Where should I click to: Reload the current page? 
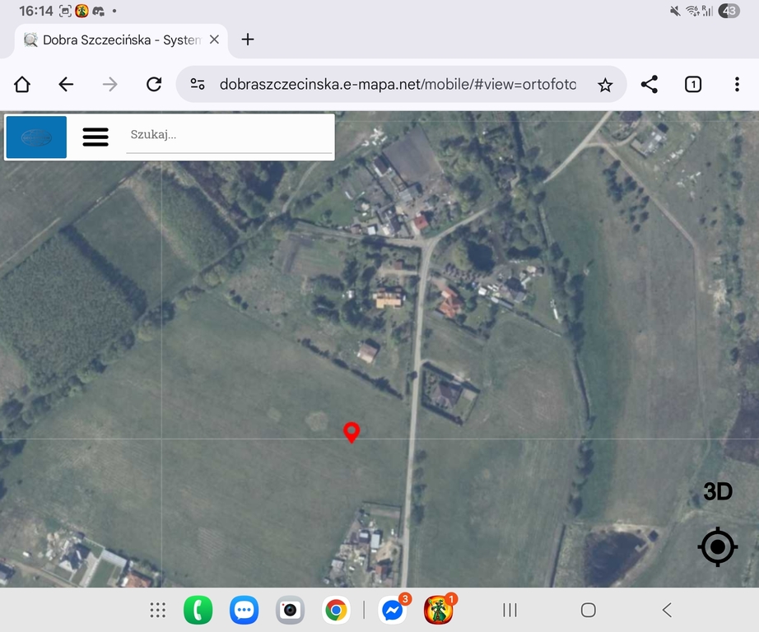154,84
